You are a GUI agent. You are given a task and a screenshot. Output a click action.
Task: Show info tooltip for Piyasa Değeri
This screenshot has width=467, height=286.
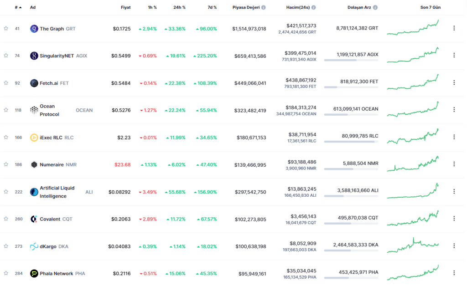pos(263,7)
